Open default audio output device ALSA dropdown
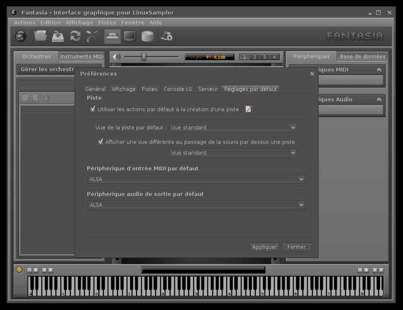 [x=197, y=205]
